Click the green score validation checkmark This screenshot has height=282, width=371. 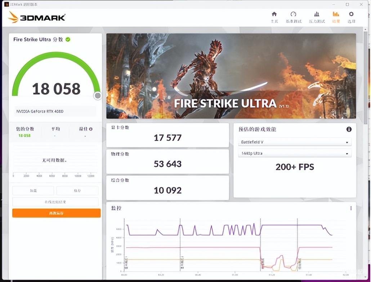[x=68, y=39]
